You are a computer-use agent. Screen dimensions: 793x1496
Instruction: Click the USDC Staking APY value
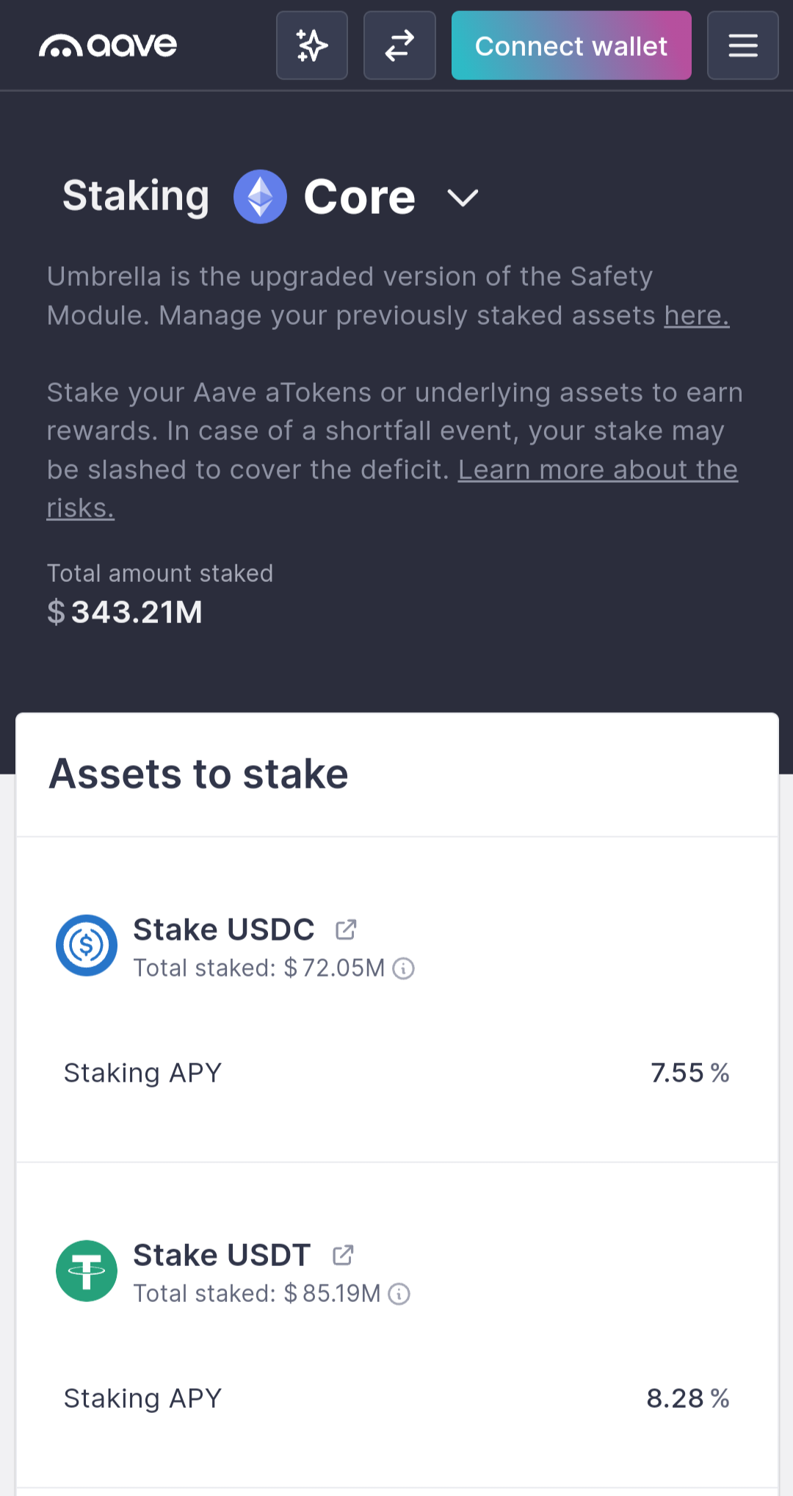689,1073
